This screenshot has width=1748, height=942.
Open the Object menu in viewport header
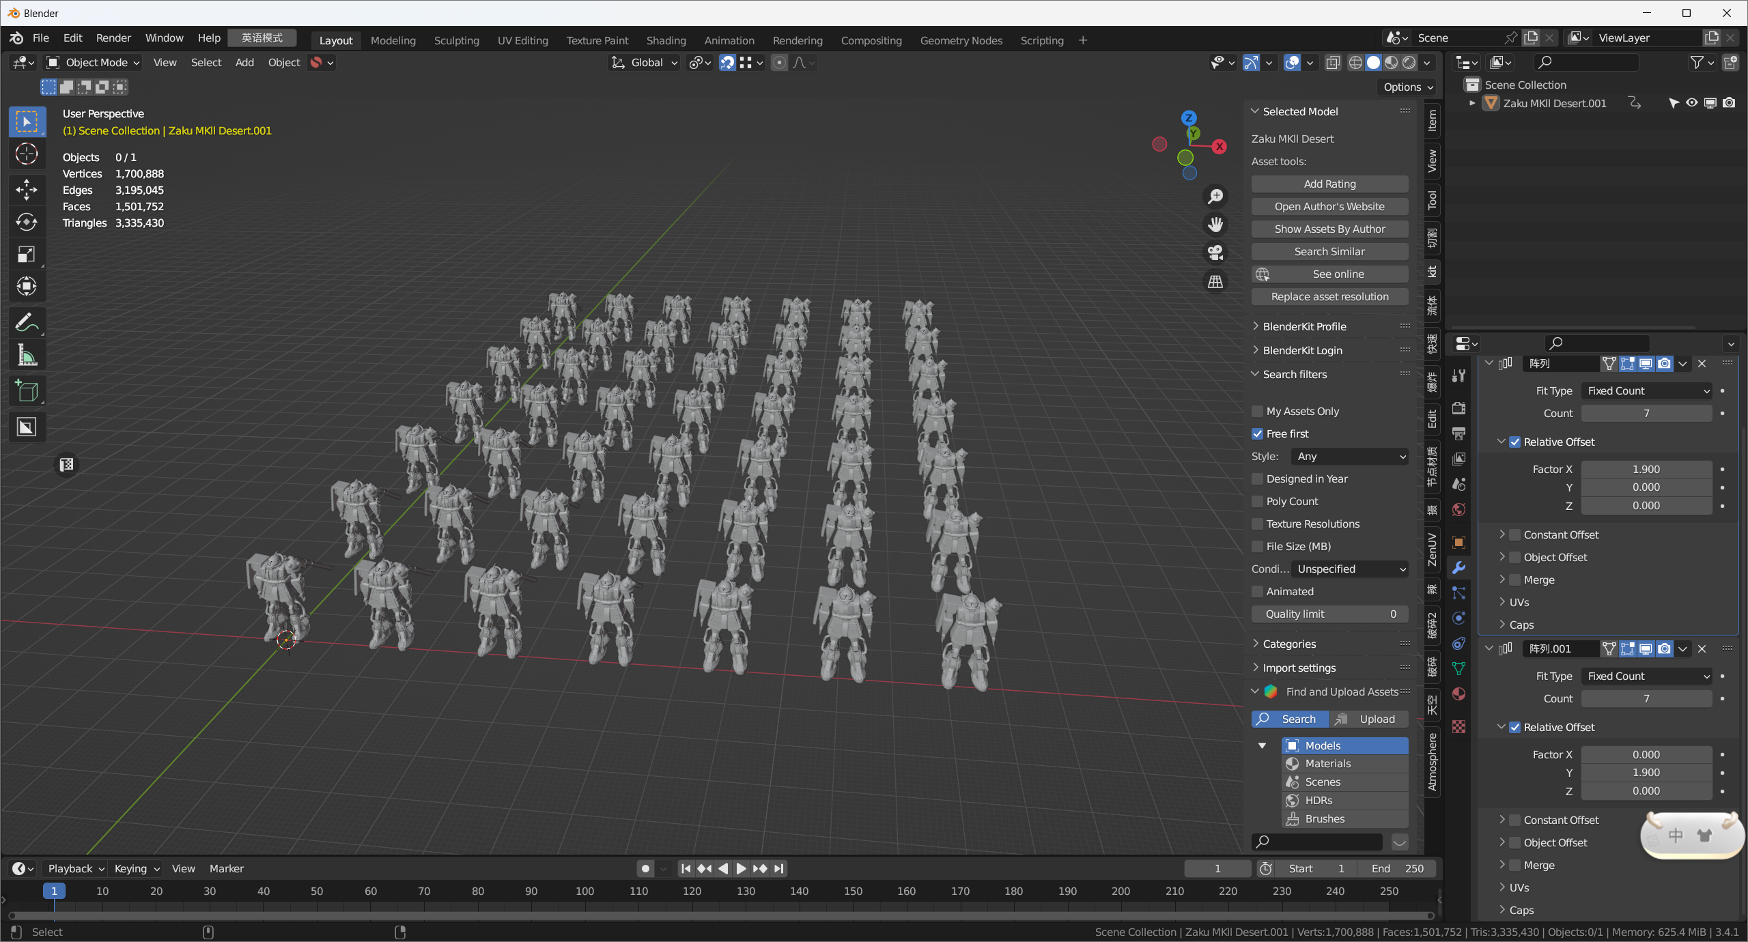click(284, 63)
